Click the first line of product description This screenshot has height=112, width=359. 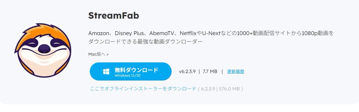211,33
